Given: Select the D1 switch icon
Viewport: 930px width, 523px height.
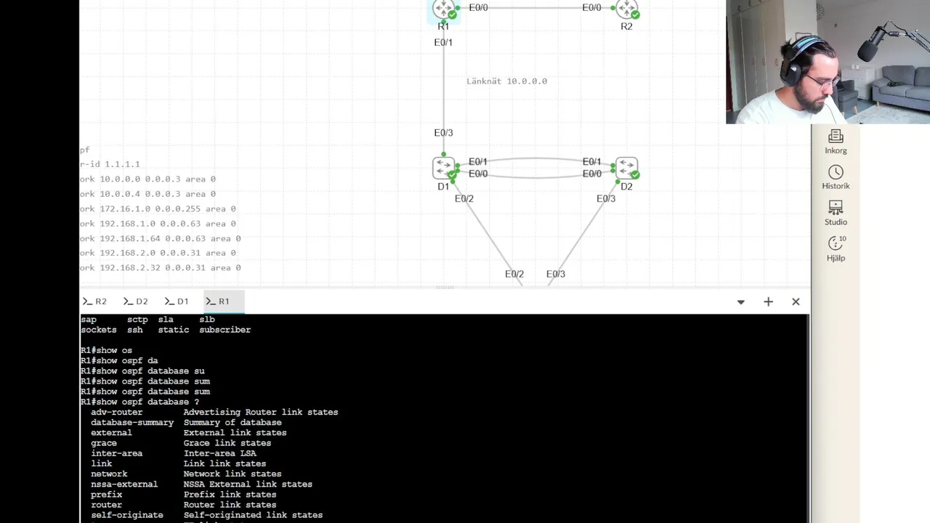Looking at the screenshot, I should (x=443, y=168).
